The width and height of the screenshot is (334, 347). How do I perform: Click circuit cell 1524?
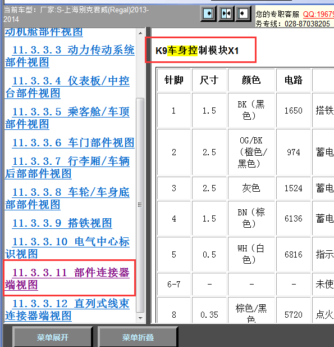pyautogui.click(x=294, y=188)
